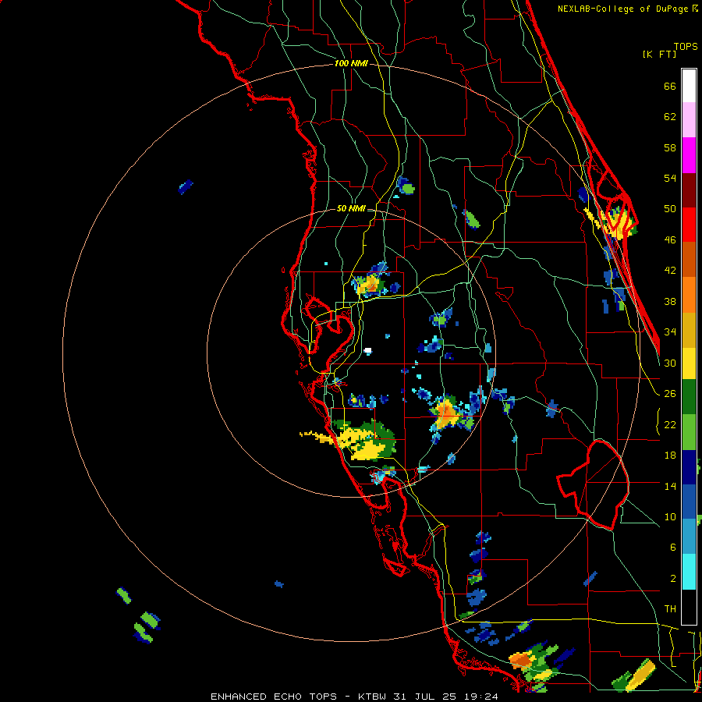The width and height of the screenshot is (702, 702).
Task: Click the TH threshold legend label
Action: pyautogui.click(x=670, y=609)
